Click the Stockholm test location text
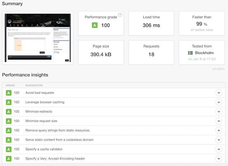This screenshot has height=166, width=228. pyautogui.click(x=204, y=53)
